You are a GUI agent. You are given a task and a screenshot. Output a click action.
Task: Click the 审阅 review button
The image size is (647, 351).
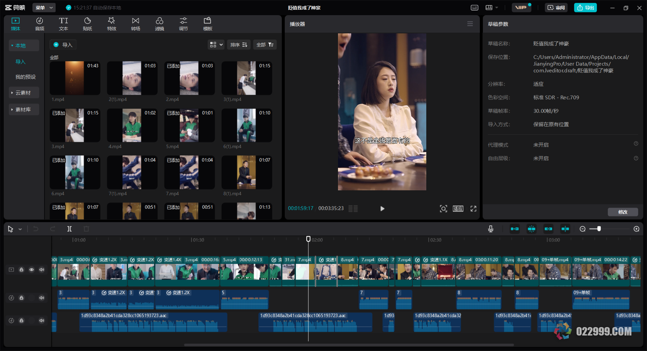click(556, 7)
